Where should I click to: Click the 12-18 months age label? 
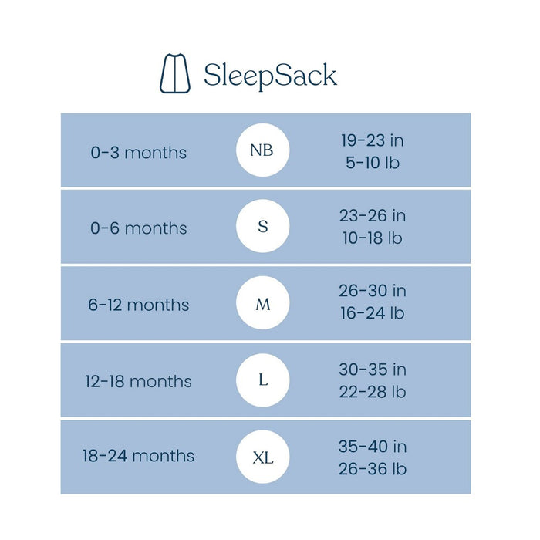point(139,381)
